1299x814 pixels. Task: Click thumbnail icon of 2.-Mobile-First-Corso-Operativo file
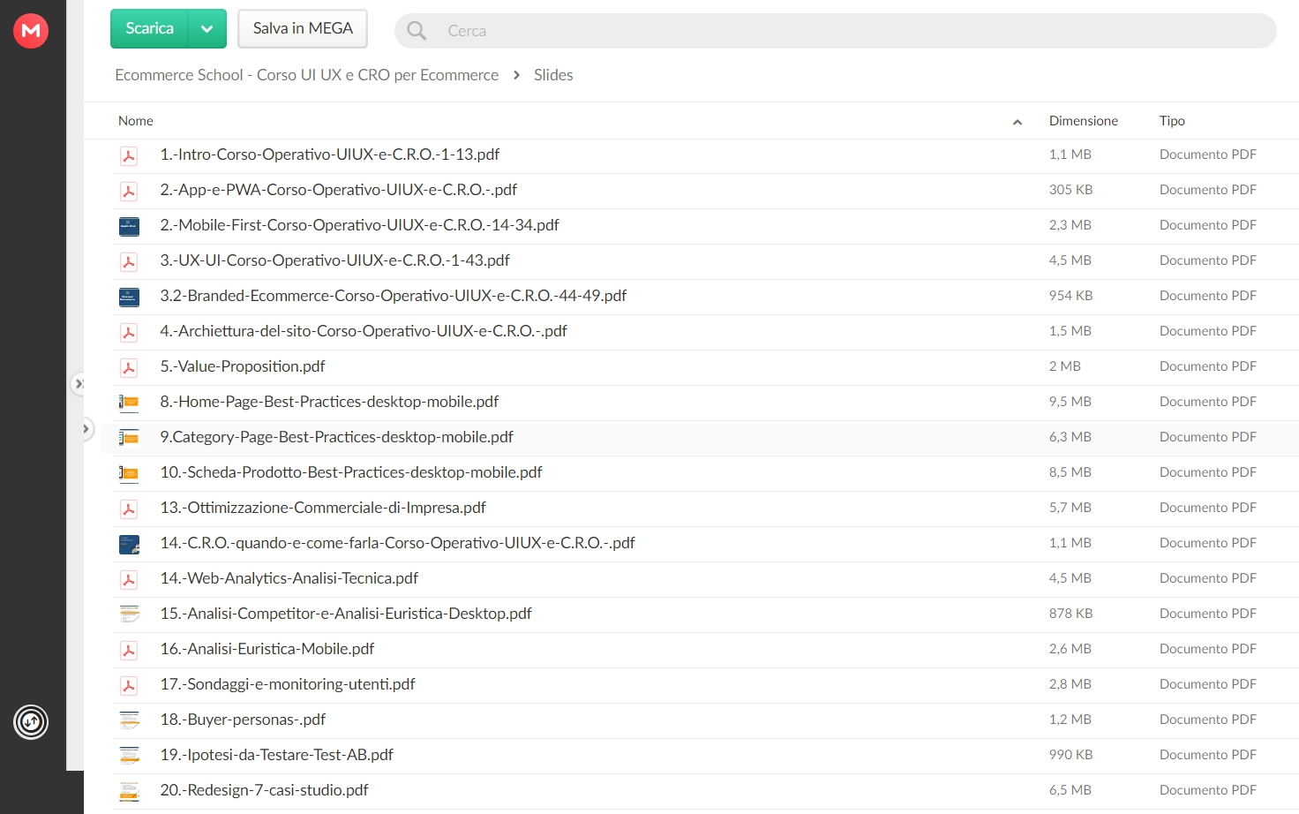pos(129,227)
